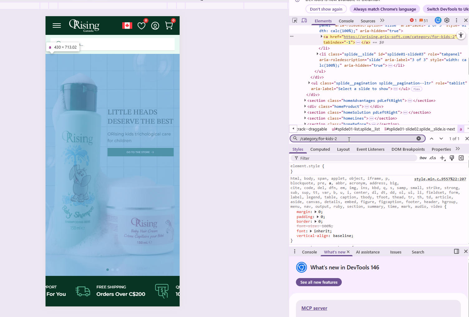
Task: Open the shopping cart icon
Action: [x=169, y=26]
